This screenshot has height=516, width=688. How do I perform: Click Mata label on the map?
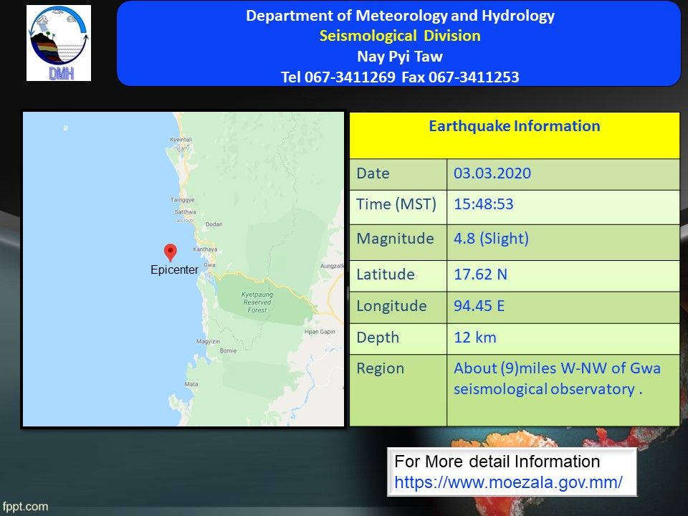(x=191, y=384)
